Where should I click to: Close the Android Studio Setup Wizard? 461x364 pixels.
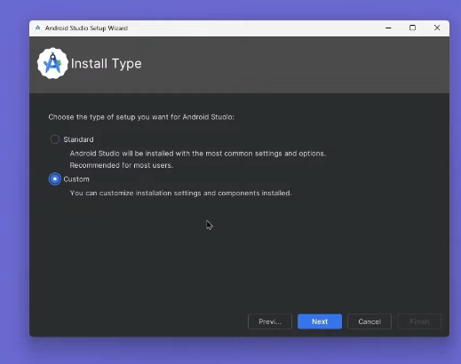click(x=437, y=28)
